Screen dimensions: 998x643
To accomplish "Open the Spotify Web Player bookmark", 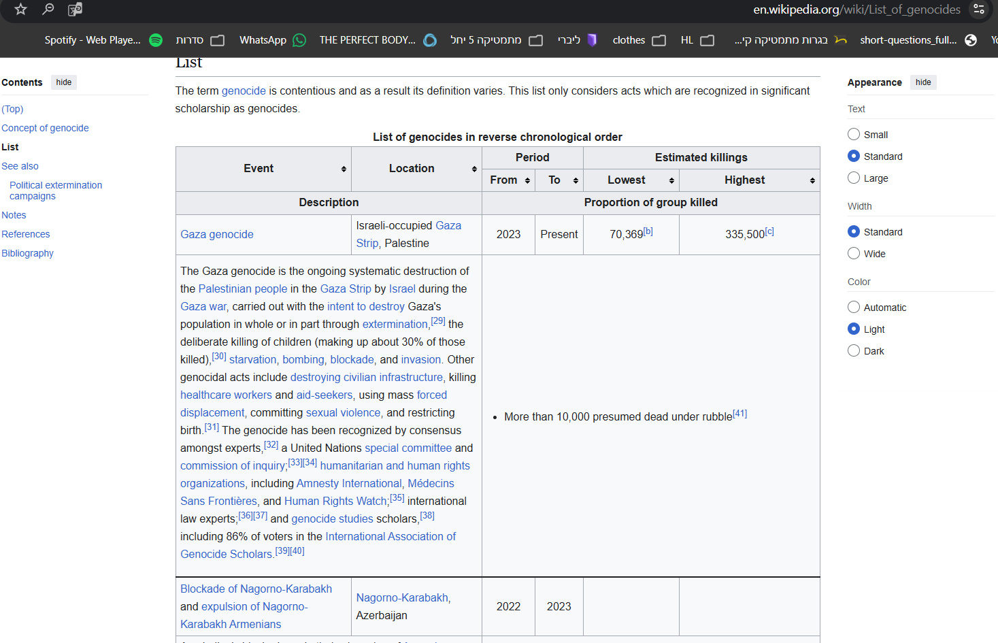I will pyautogui.click(x=103, y=40).
